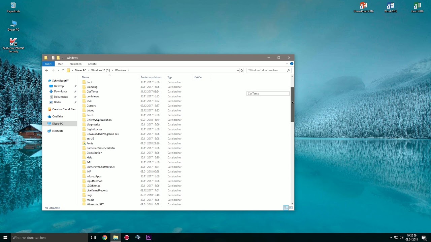
Task: Go up one folder level
Action: point(63,70)
